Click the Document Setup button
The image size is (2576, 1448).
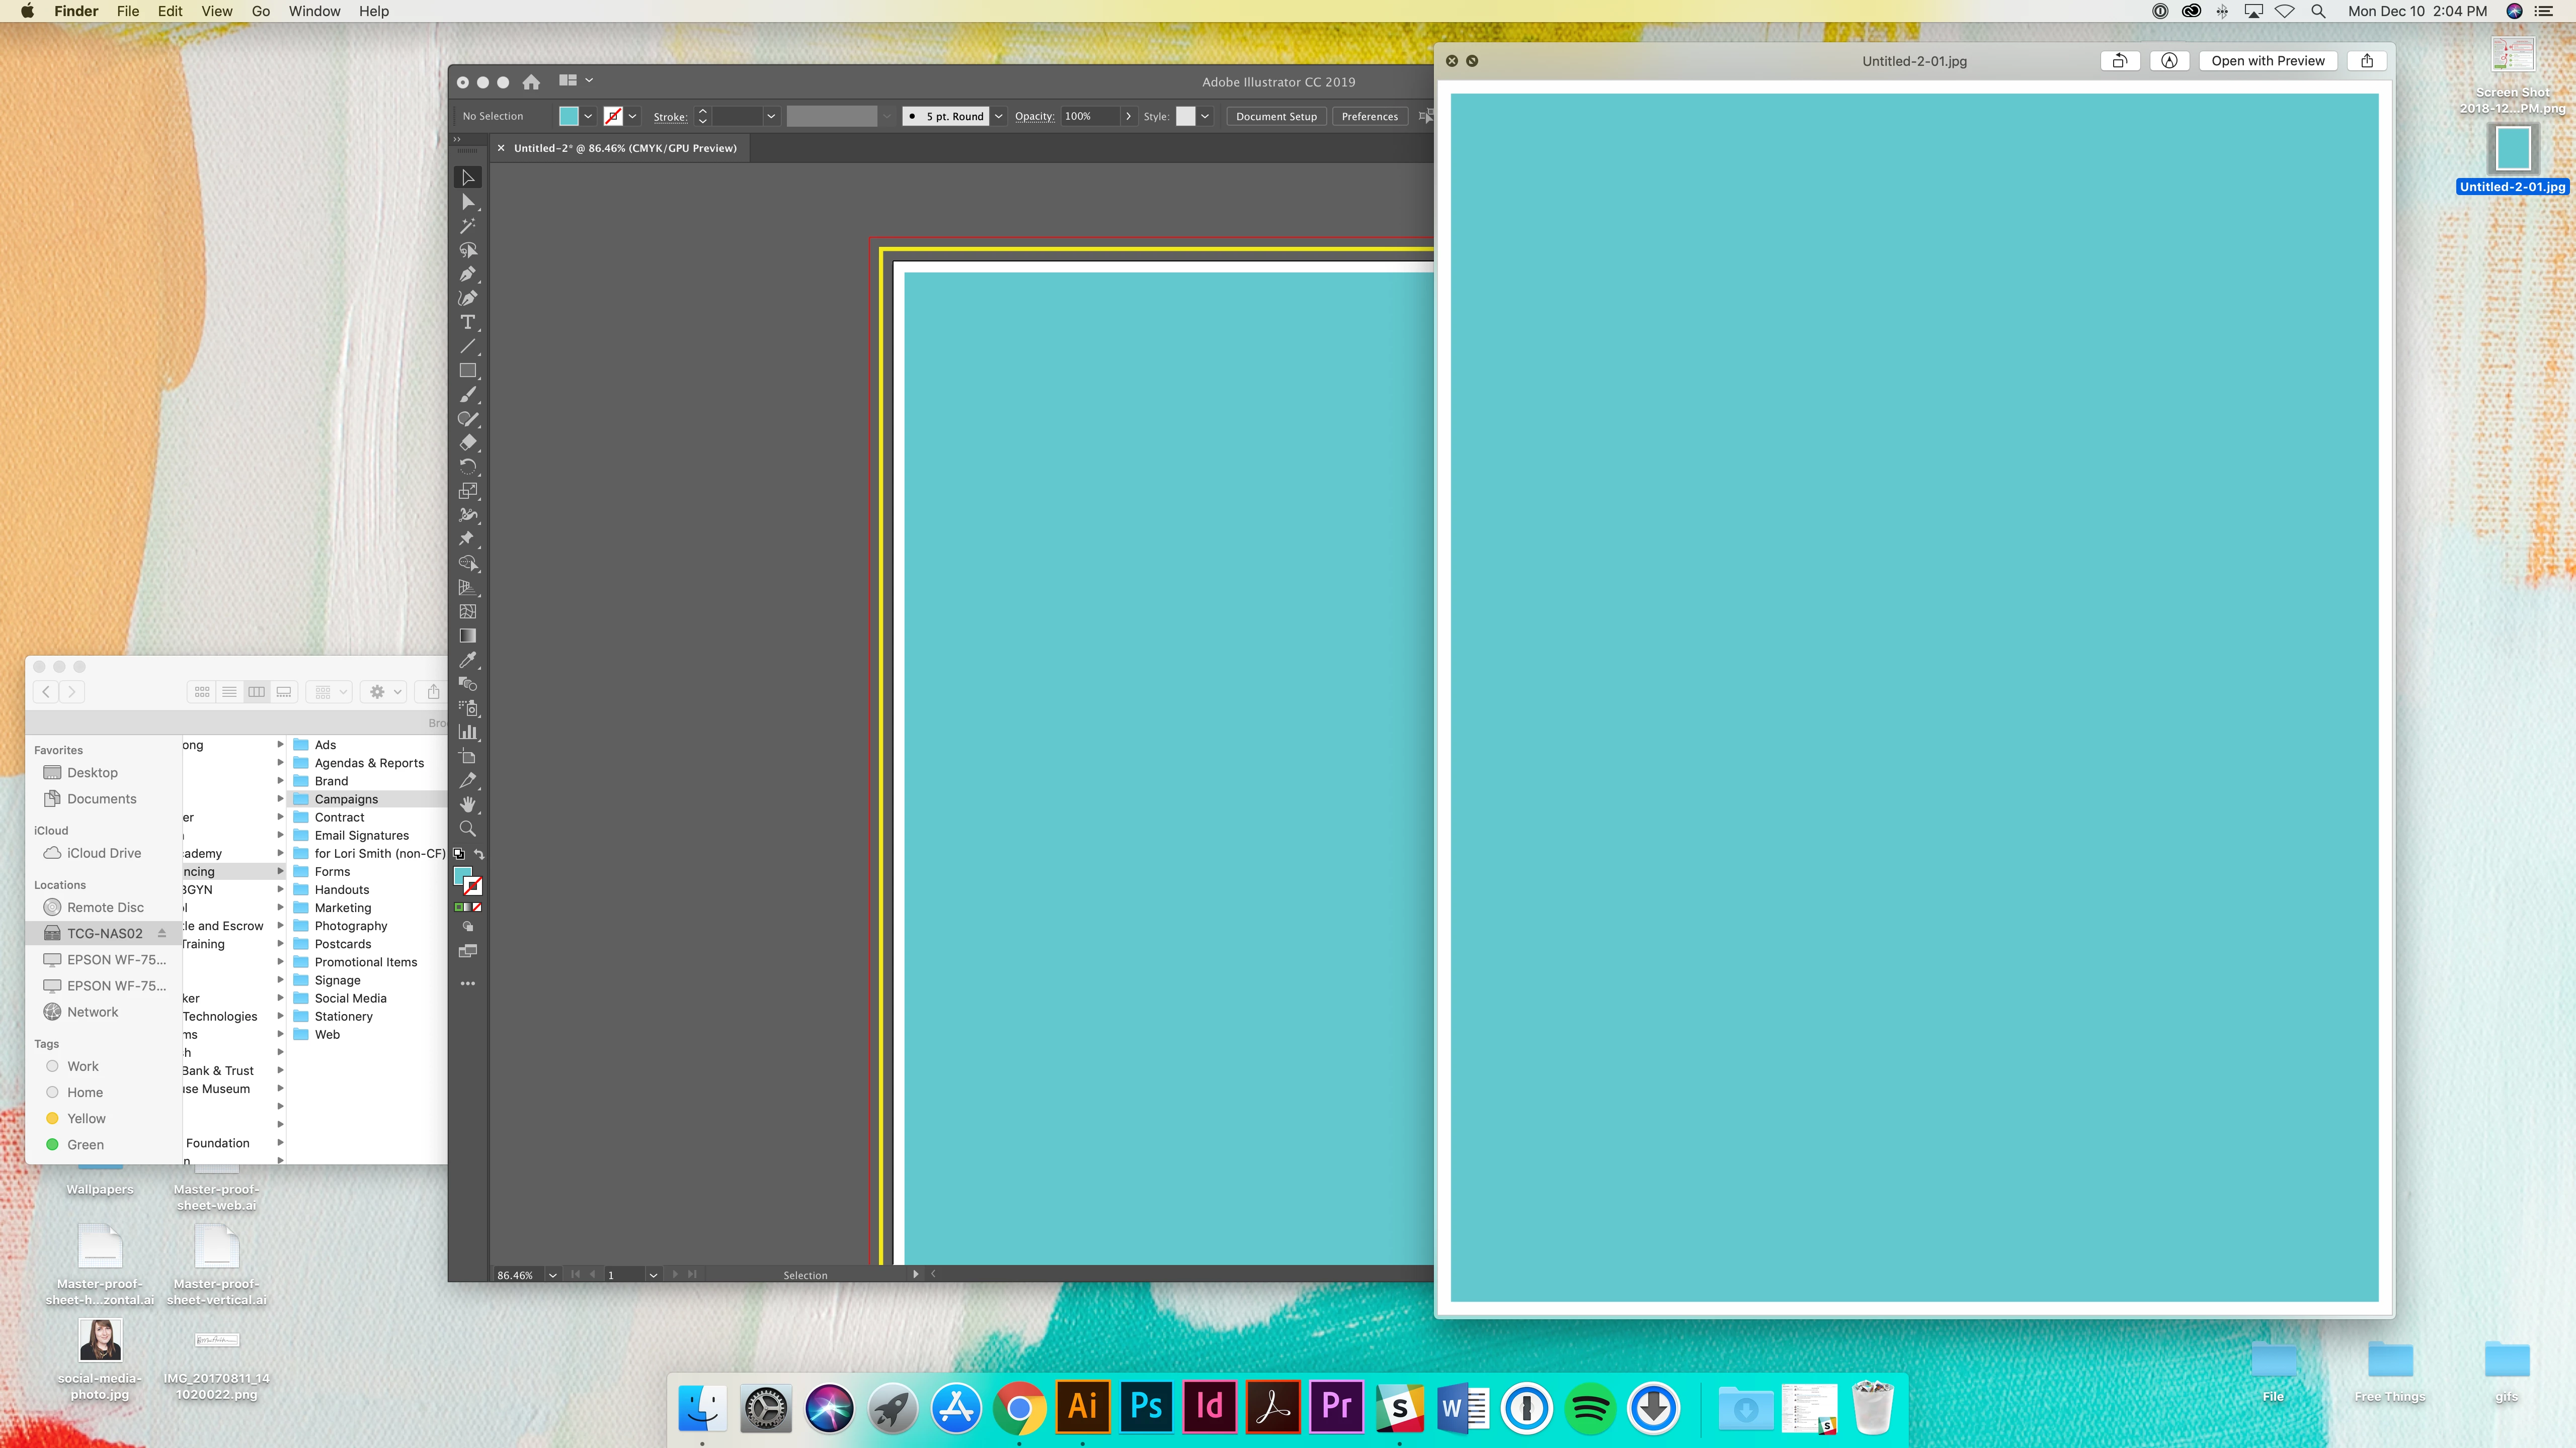click(x=1276, y=116)
